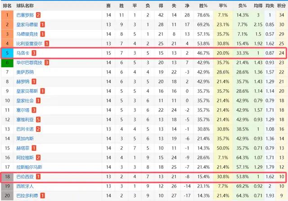Click the red badge beside 马洛卡
The height and width of the screenshot is (201, 288).
[x=34, y=53]
